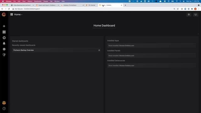201x113 pixels.
Task: Click the dashboard settings gear button
Action: tap(189, 14)
